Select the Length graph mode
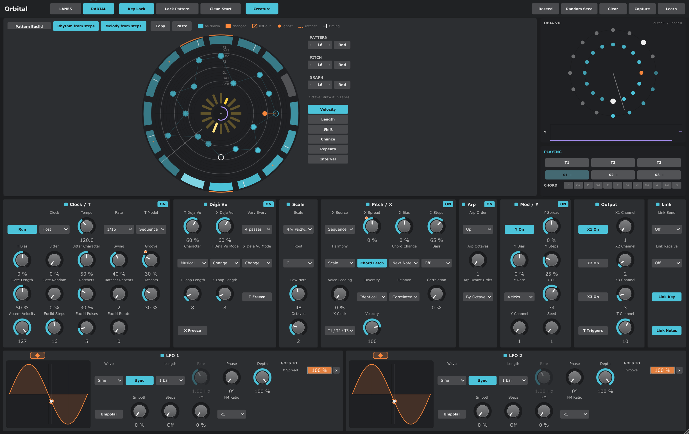Screen dimensions: 689x434 coord(328,119)
